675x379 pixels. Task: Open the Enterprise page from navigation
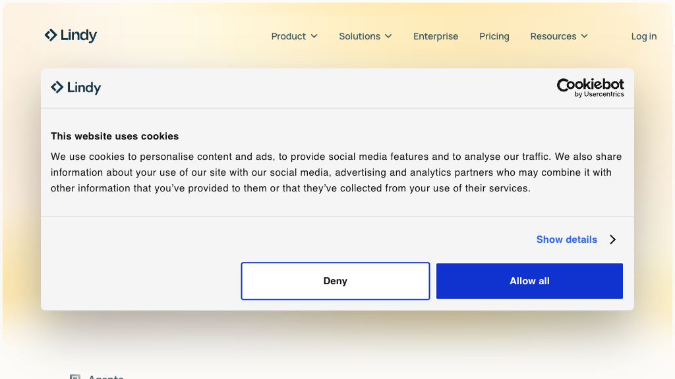pyautogui.click(x=435, y=36)
